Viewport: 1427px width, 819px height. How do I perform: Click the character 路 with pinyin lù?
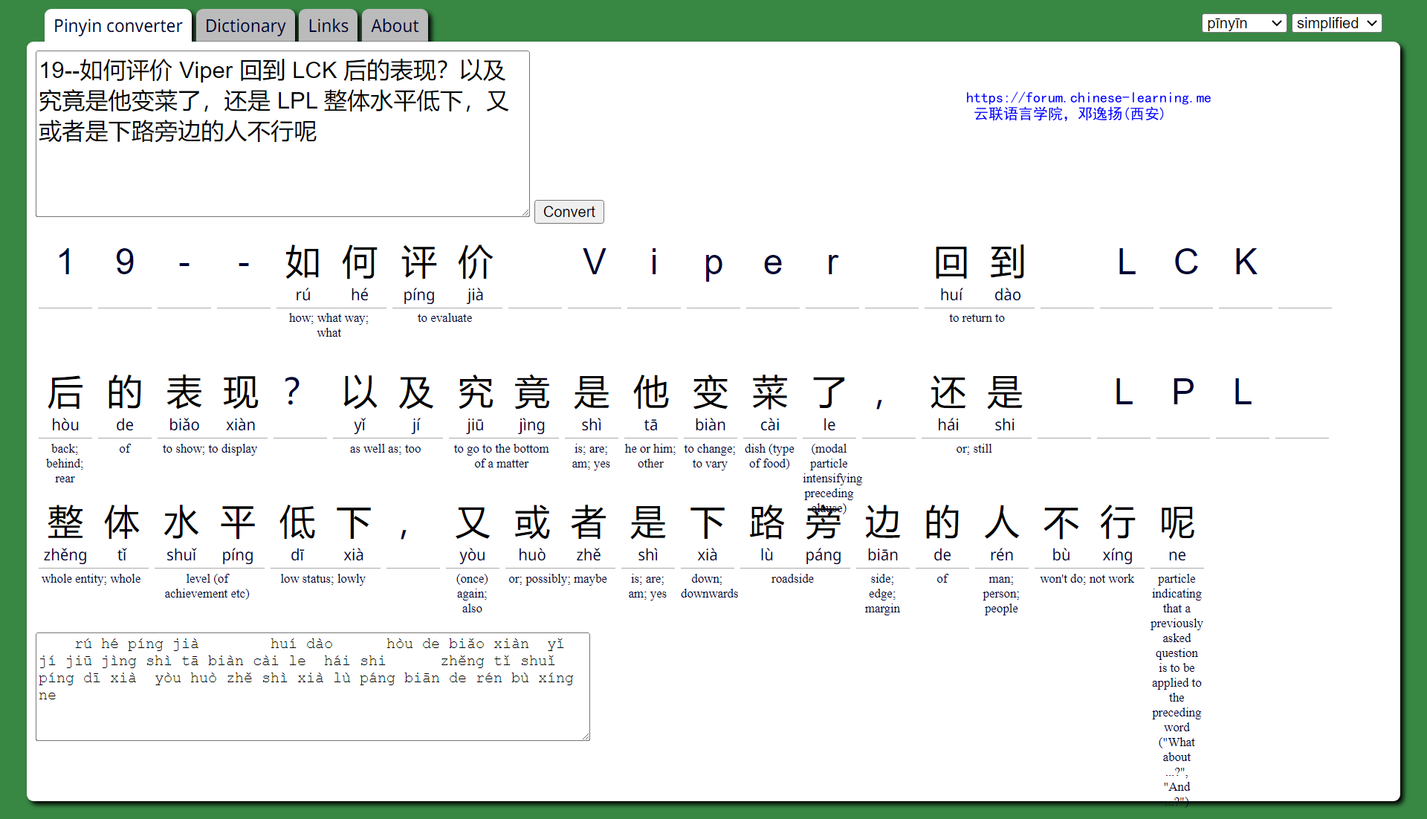click(767, 522)
